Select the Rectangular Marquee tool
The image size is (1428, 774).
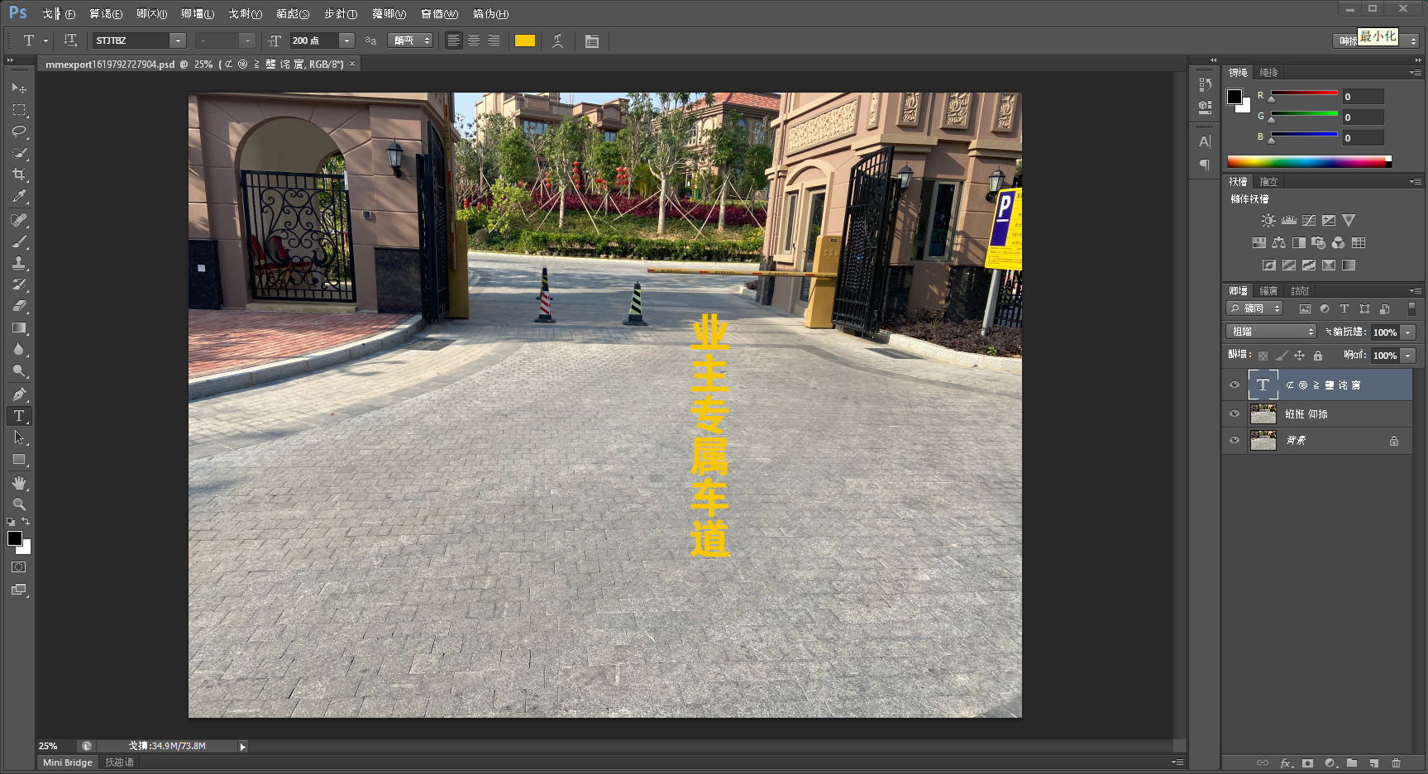coord(19,109)
